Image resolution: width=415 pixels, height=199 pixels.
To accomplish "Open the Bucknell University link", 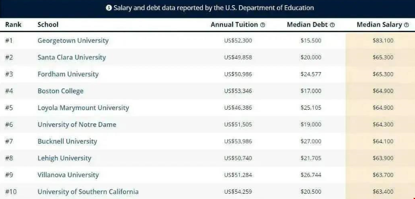I will pos(67,142).
